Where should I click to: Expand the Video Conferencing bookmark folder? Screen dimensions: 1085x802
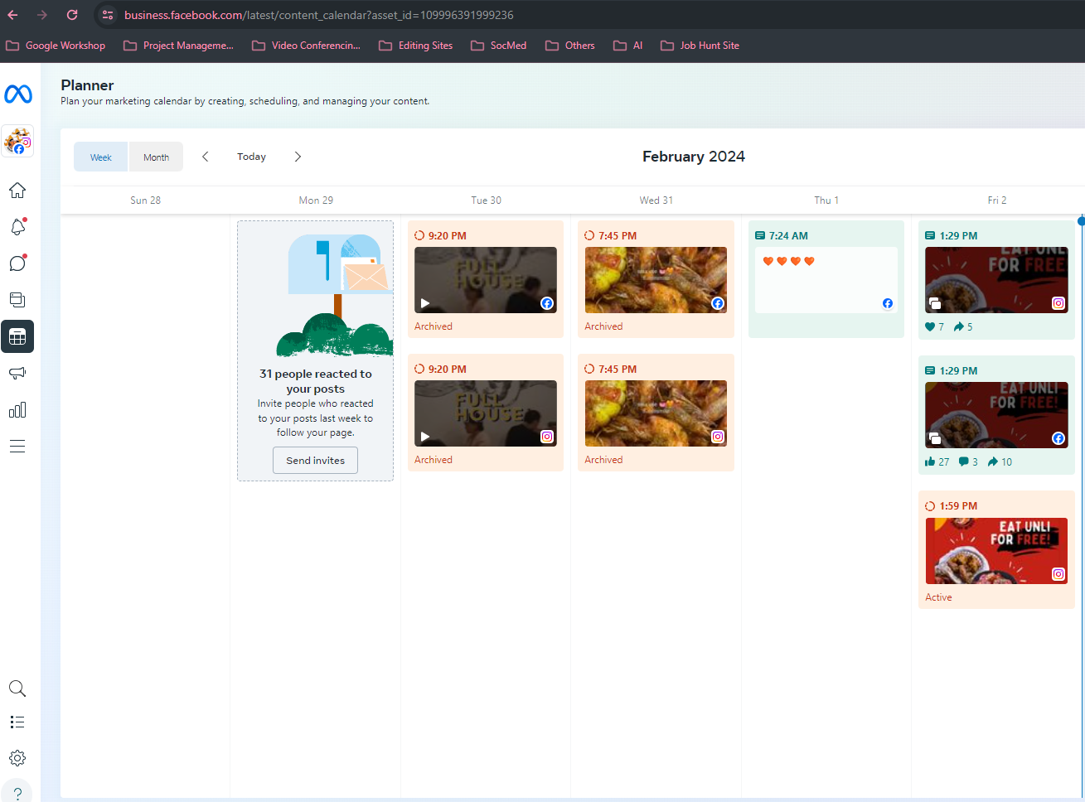[x=307, y=46]
